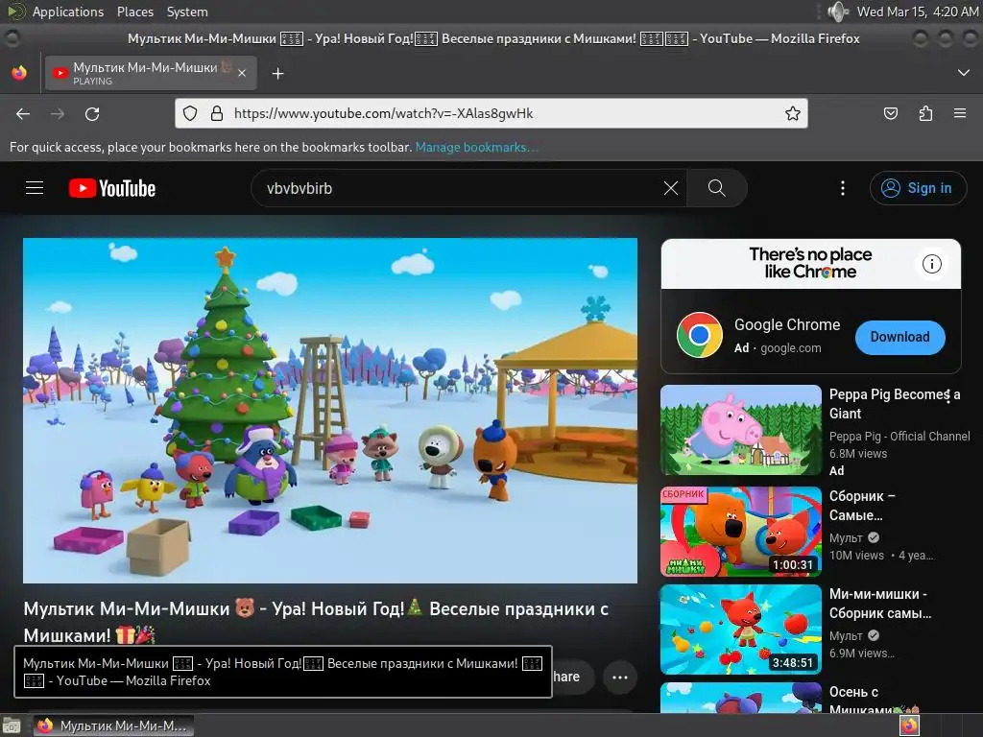Image resolution: width=983 pixels, height=737 pixels.
Task: Run search with magnifier button
Action: coord(716,188)
